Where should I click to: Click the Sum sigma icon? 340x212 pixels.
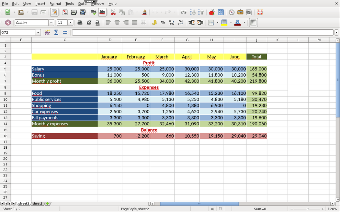pyautogui.click(x=56, y=32)
